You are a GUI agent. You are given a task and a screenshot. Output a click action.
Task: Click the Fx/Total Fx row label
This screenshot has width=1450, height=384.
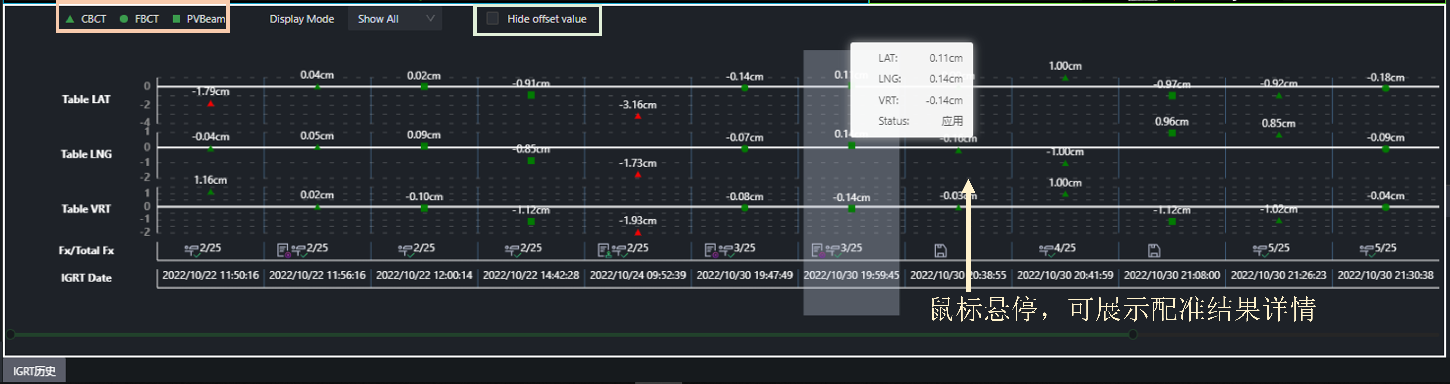click(86, 251)
